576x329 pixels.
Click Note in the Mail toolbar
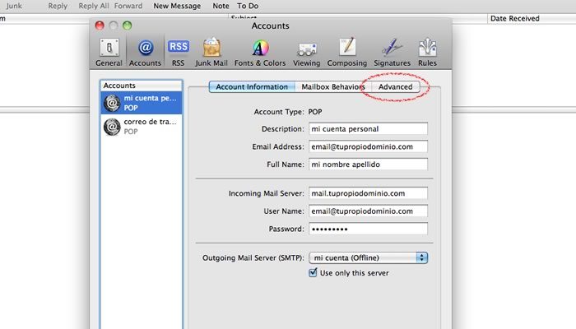tap(221, 6)
